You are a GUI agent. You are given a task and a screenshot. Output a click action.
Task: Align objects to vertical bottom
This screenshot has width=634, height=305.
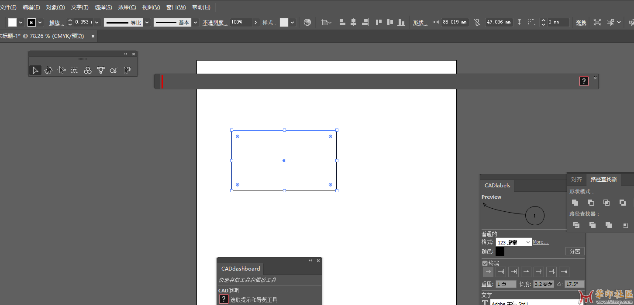pyautogui.click(x=401, y=22)
